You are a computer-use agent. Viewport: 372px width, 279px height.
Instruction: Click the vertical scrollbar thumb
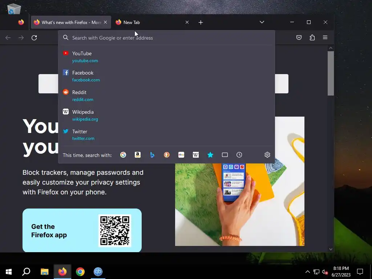[331, 73]
